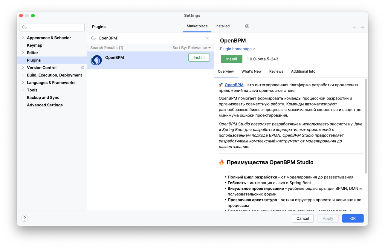
Task: Clear the plugin search field with the X icon
Action: 207,38
